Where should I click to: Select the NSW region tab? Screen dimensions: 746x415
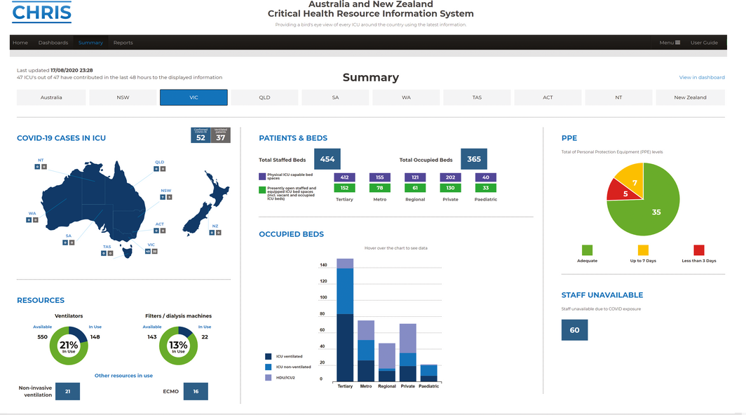(123, 97)
